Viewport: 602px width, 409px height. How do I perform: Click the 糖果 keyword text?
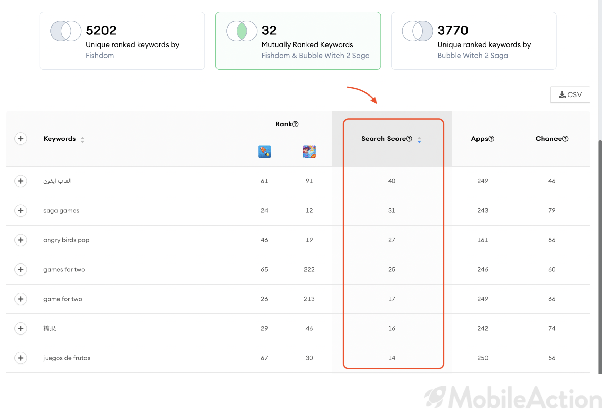[50, 328]
